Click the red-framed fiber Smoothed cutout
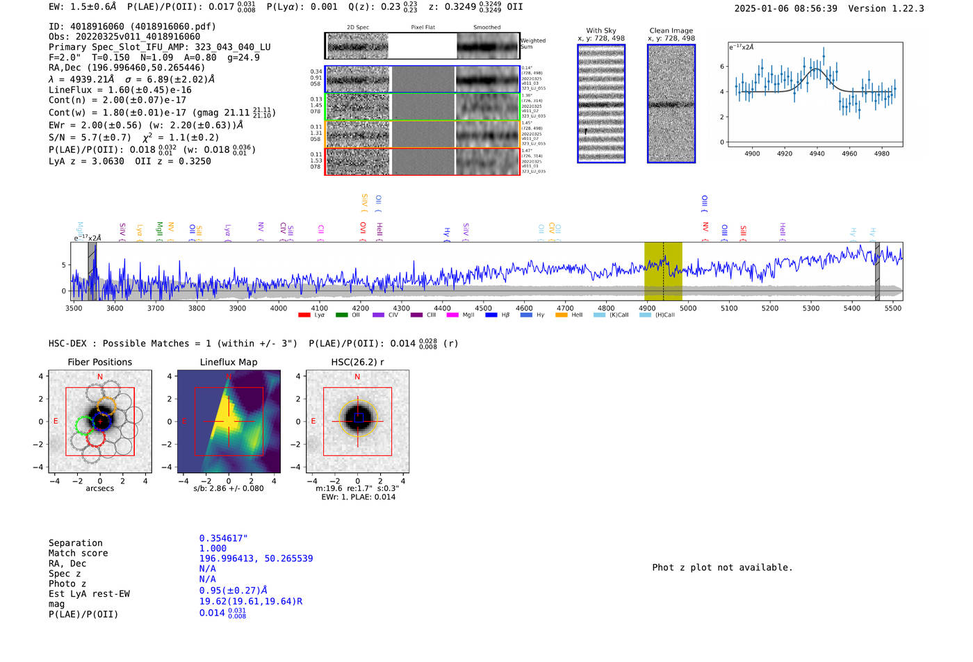973x662 pixels. coord(488,161)
